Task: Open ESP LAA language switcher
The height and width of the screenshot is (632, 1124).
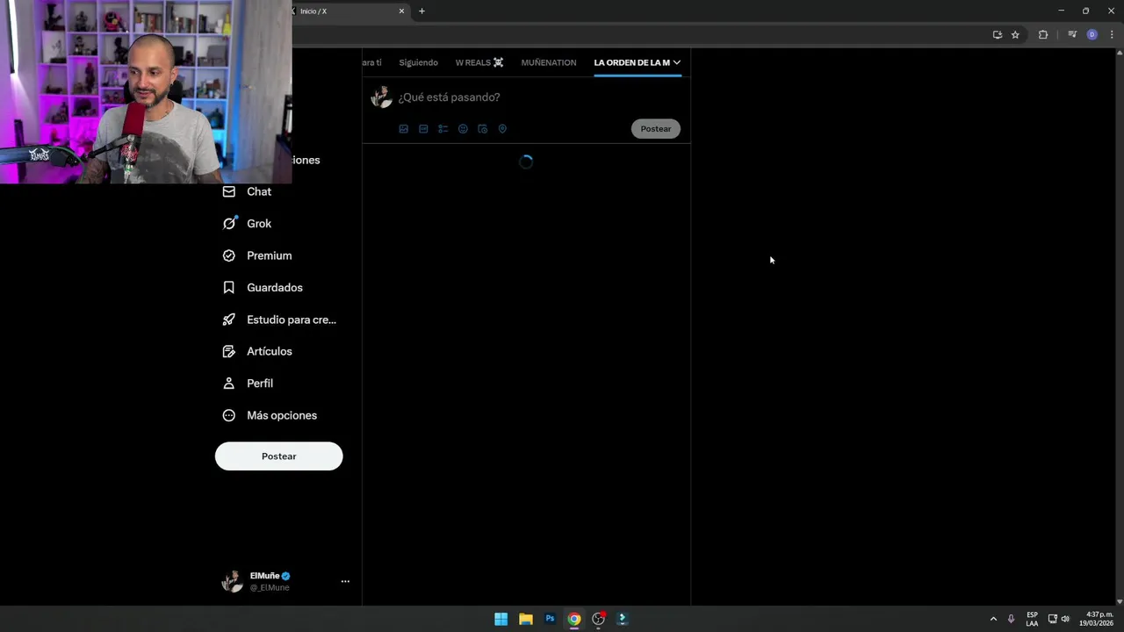Action: [1032, 619]
